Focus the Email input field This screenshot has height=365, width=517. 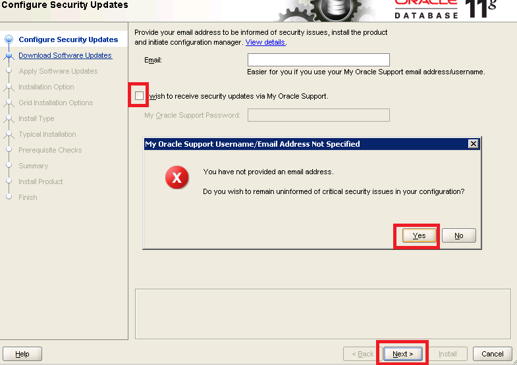click(319, 60)
